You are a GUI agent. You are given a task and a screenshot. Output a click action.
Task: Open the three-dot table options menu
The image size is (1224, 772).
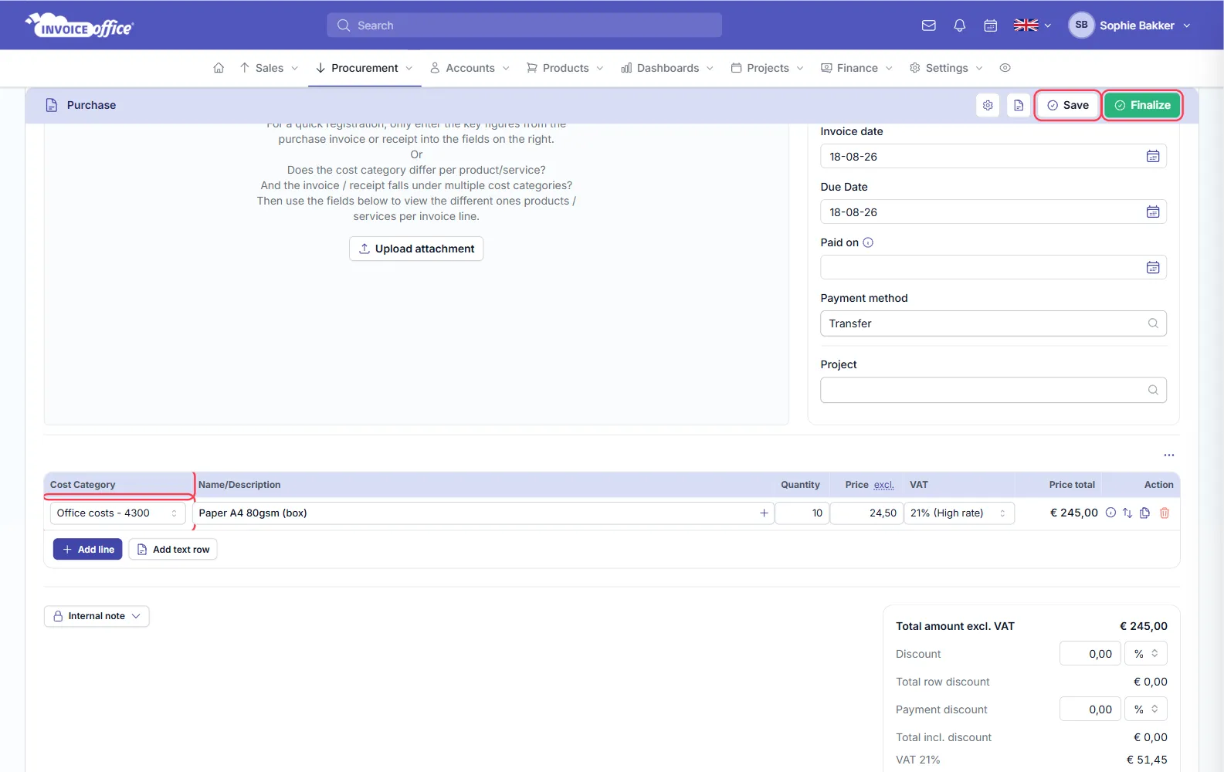[1168, 455]
